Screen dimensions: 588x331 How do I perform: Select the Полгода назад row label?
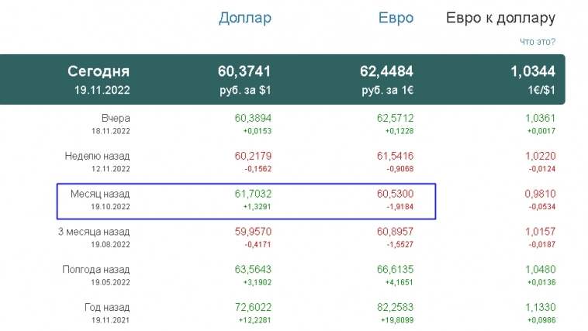tap(96, 270)
